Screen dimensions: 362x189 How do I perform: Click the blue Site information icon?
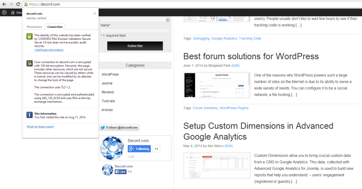tap(30, 115)
